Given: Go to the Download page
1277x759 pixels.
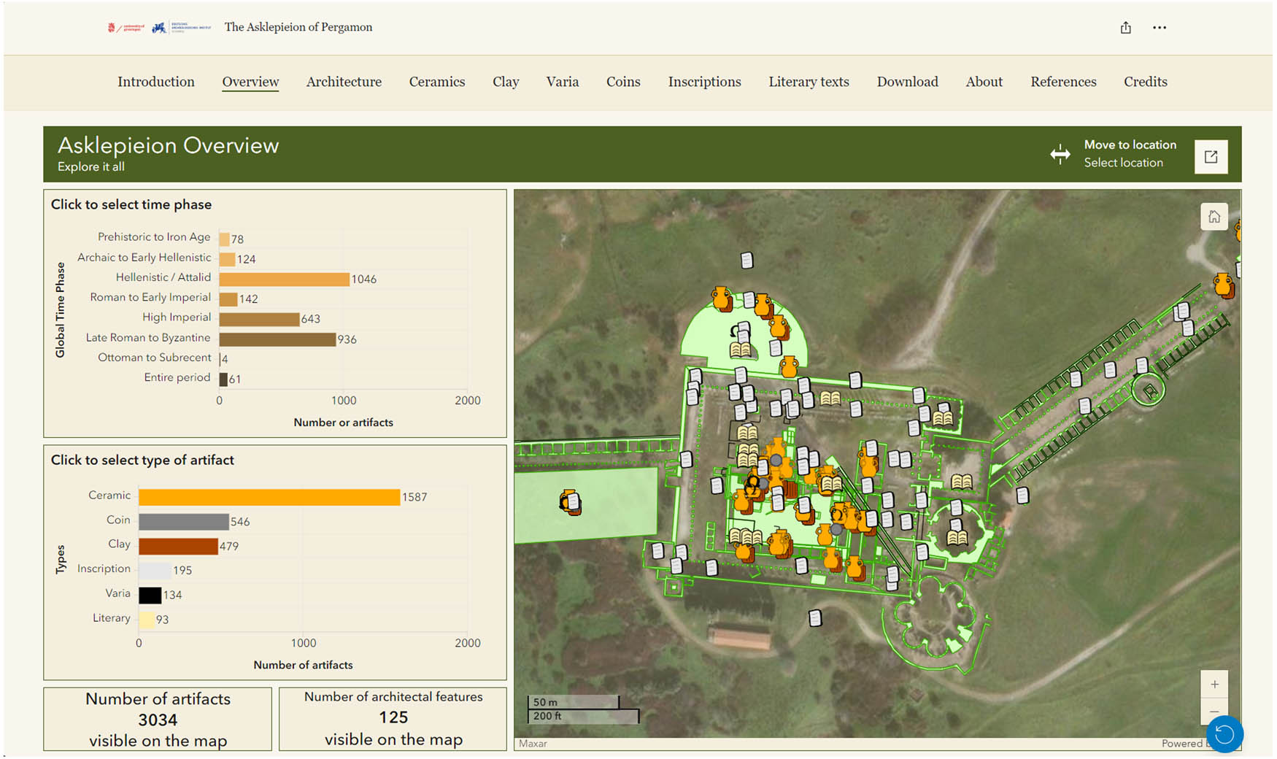Looking at the screenshot, I should pos(907,82).
